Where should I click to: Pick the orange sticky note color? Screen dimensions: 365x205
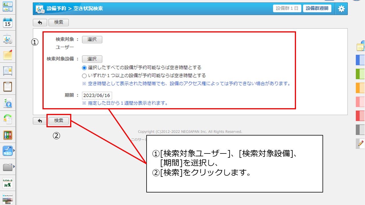click(360, 88)
